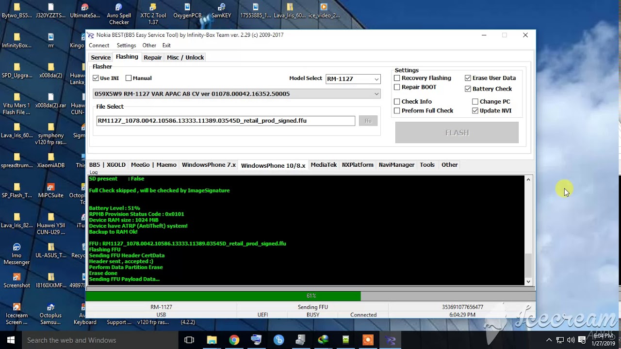Open Huawei Y5II CUN-U29 folder
621x349 pixels.
(x=50, y=224)
